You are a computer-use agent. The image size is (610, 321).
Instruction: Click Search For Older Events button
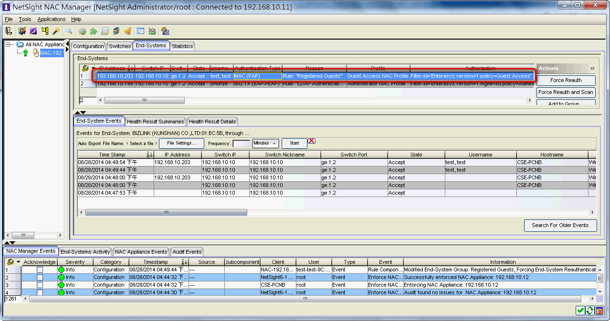coord(560,225)
